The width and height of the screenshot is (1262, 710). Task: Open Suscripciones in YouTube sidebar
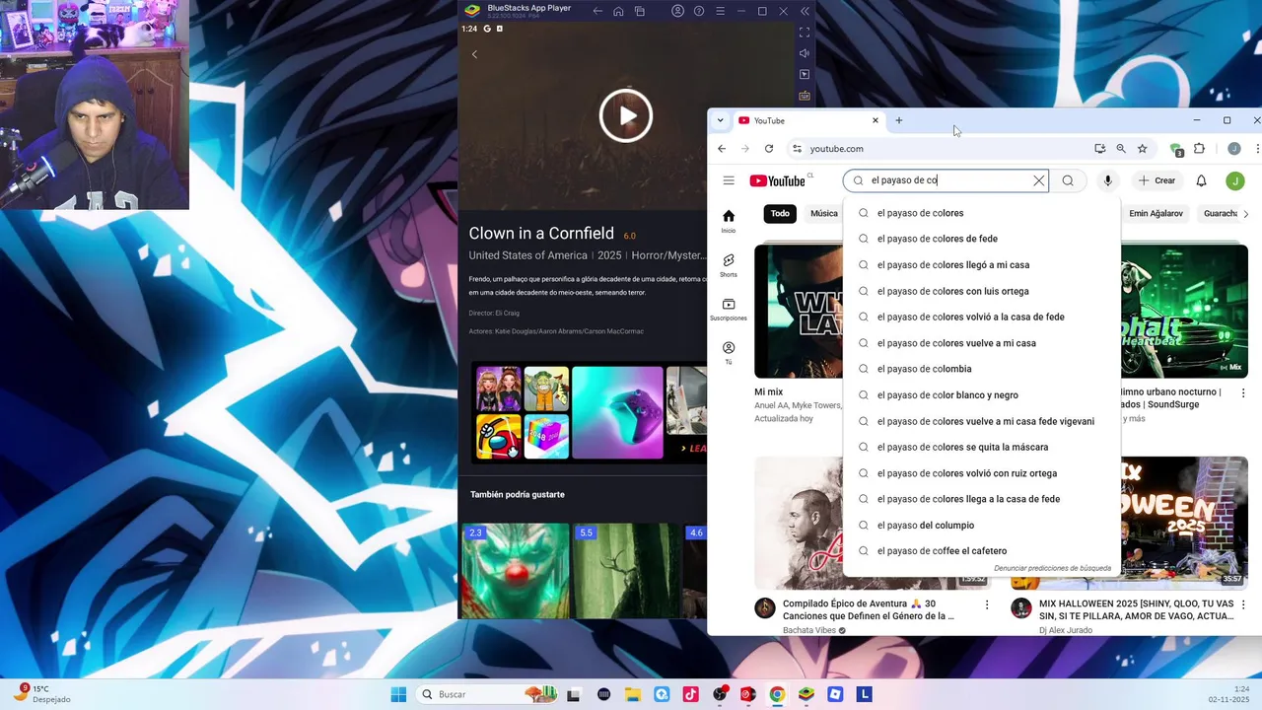[729, 309]
